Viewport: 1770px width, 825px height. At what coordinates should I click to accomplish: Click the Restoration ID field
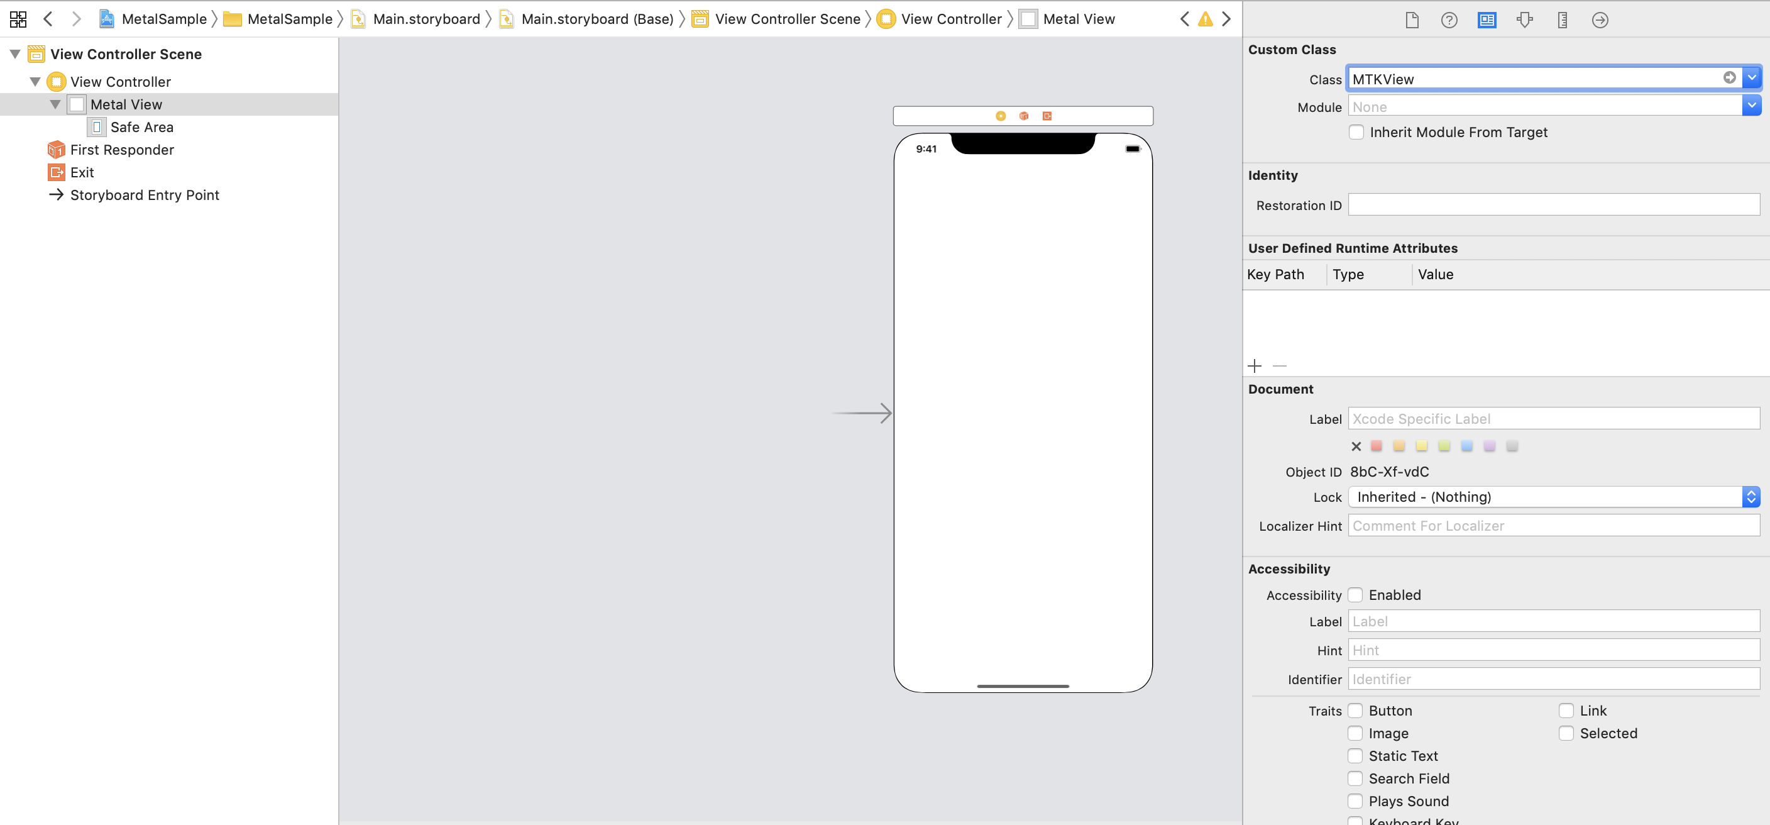pyautogui.click(x=1553, y=205)
